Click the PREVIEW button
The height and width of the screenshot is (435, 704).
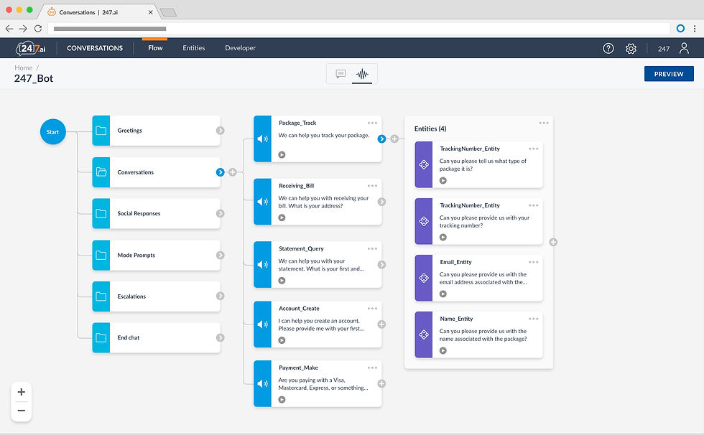click(x=669, y=74)
